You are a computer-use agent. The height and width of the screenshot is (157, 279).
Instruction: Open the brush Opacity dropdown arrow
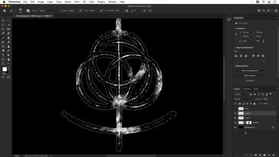click(x=76, y=10)
